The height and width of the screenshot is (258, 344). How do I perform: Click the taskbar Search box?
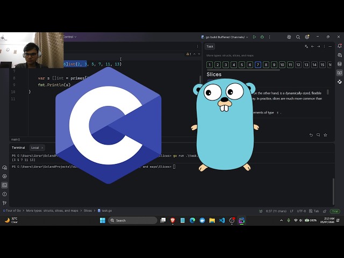pyautogui.click(x=133, y=220)
